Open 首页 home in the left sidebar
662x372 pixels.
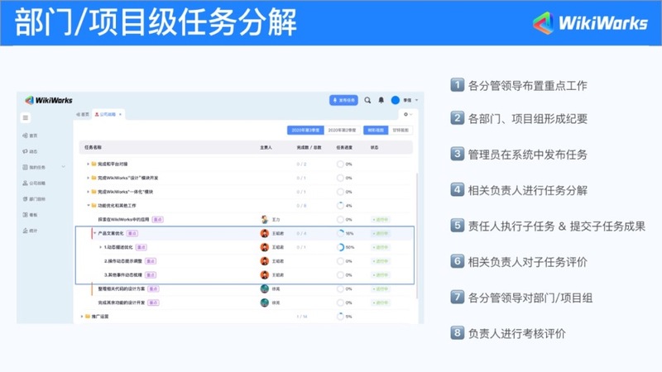32,136
